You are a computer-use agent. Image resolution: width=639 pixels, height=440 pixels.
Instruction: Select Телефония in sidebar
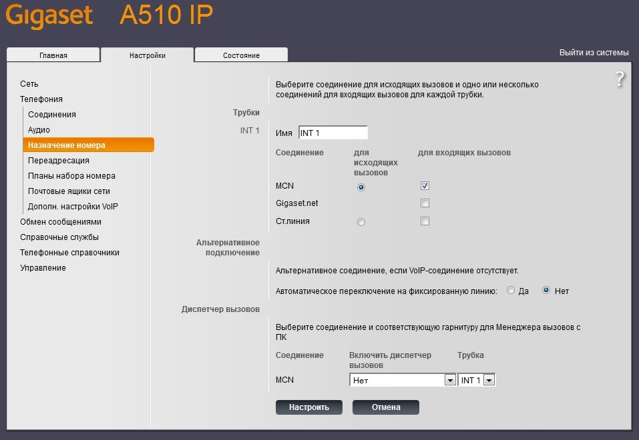click(41, 99)
